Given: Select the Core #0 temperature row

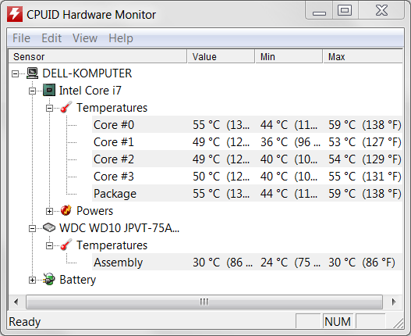Looking at the screenshot, I should pyautogui.click(x=247, y=124).
